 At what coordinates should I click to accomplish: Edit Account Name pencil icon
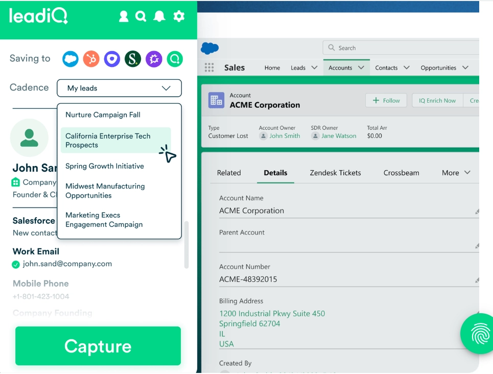(x=477, y=212)
